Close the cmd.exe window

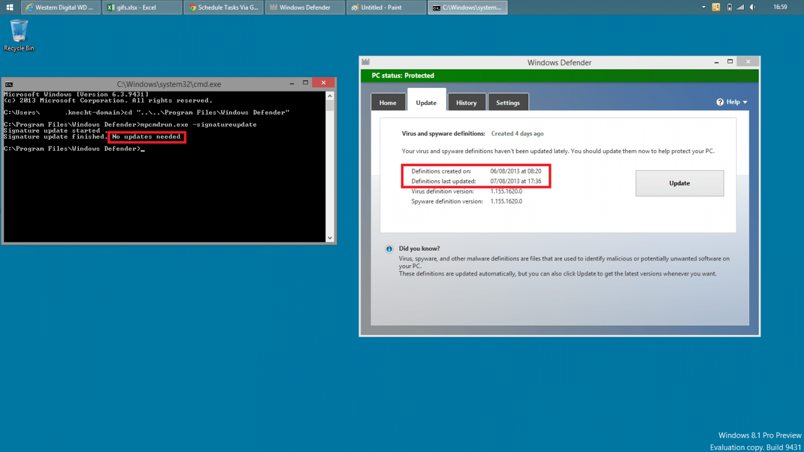[x=324, y=83]
